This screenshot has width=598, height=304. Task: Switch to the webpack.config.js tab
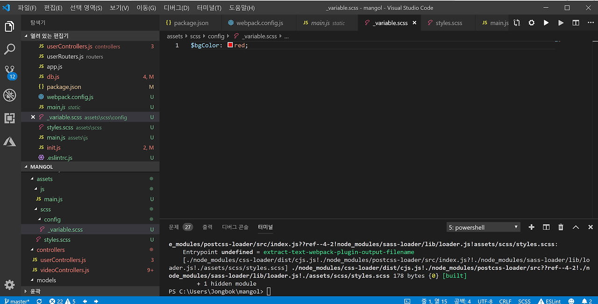coord(259,23)
